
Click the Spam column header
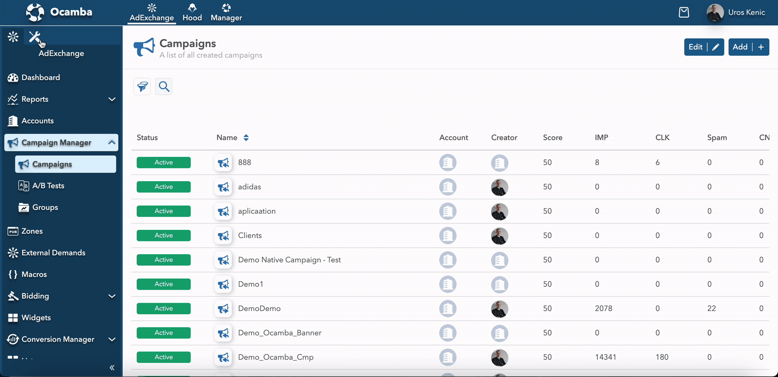[717, 138]
